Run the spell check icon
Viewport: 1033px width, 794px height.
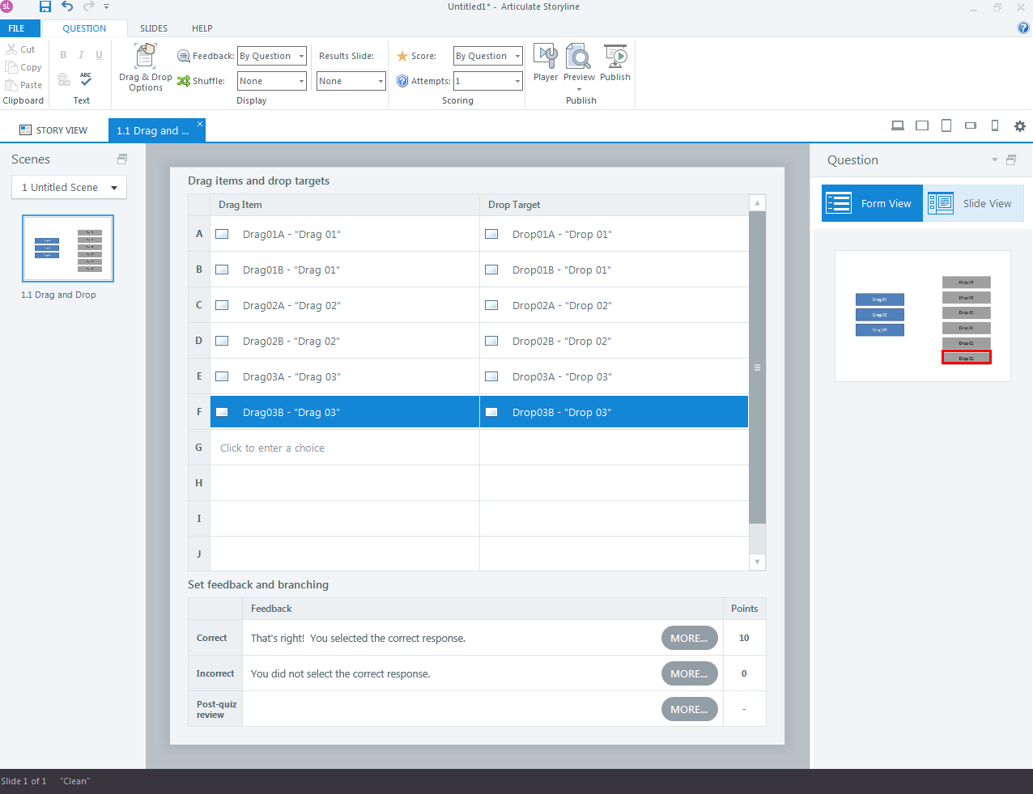click(86, 79)
